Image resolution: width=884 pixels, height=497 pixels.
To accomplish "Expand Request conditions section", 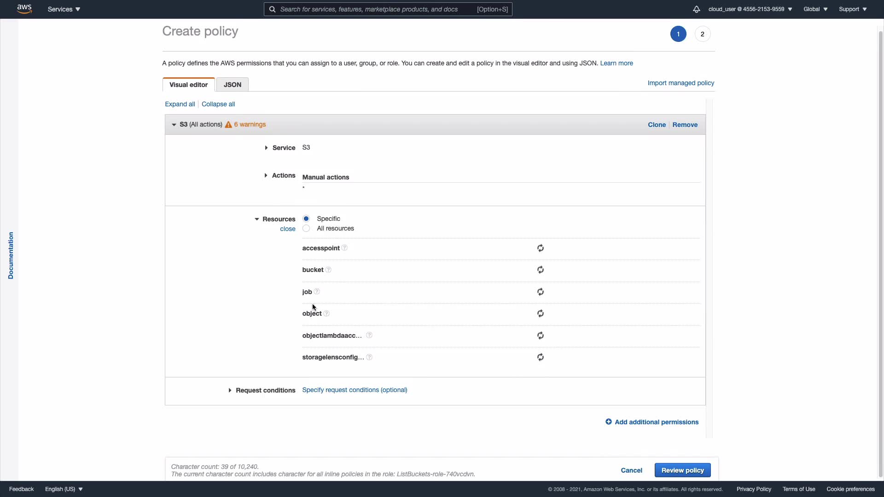I will click(230, 390).
